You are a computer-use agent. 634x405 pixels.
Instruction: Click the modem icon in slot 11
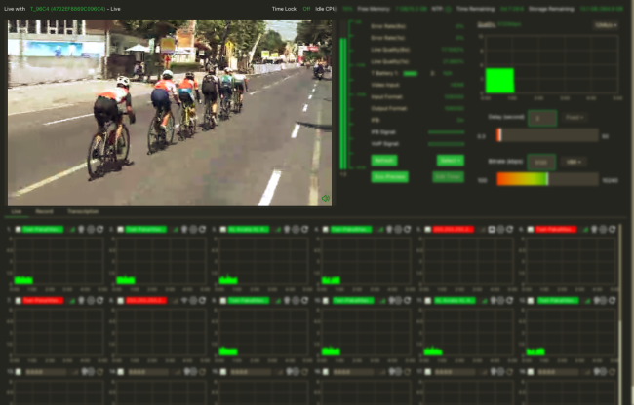coord(493,300)
